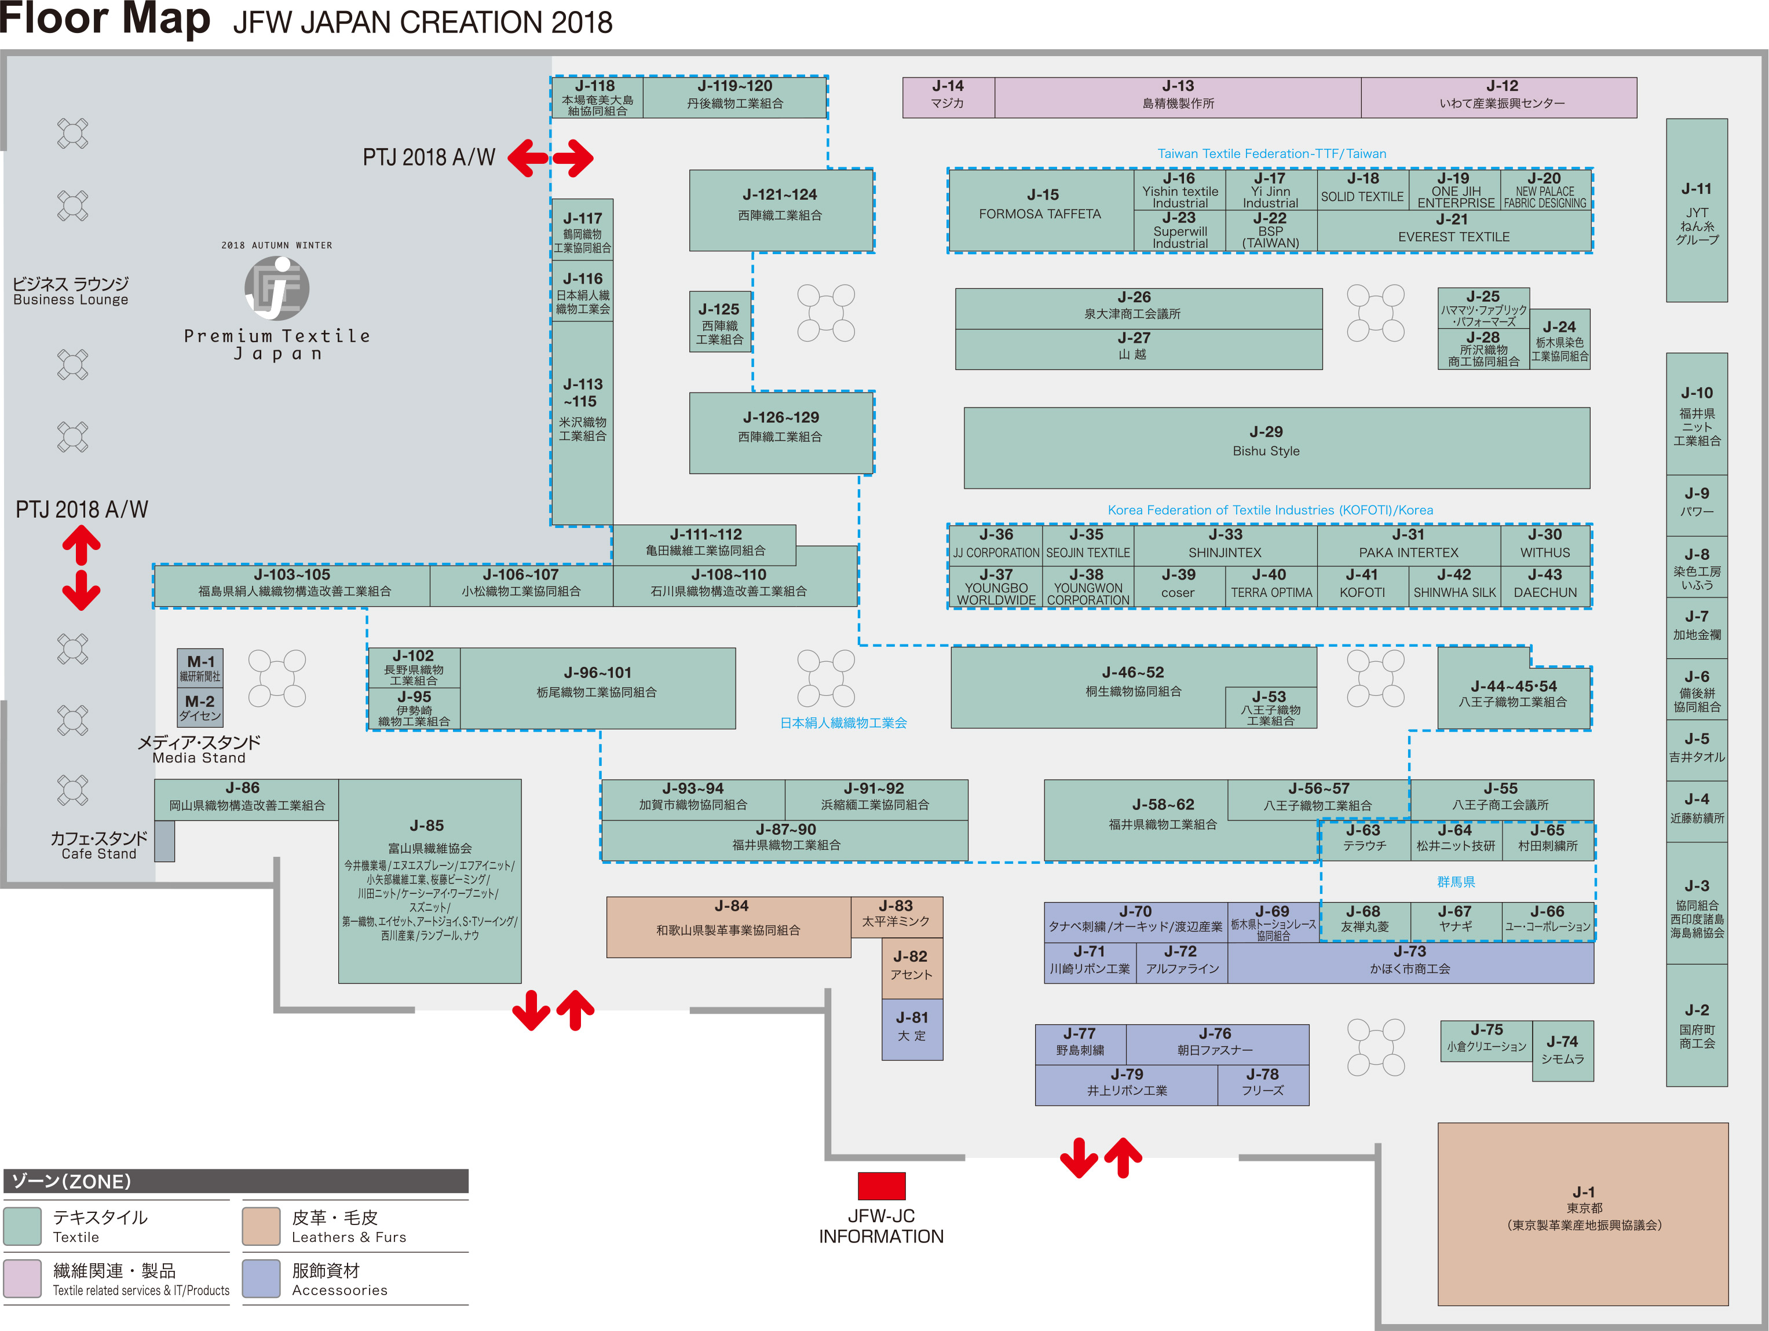Viewport: 1769px width, 1331px height.
Task: Click the Taiwan Textile Federation-TTF/Taiwan label
Action: click(1271, 153)
